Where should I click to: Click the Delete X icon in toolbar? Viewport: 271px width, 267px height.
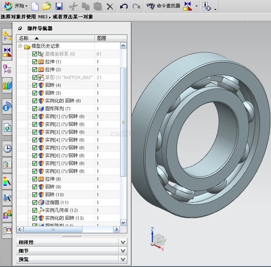(x=110, y=6)
